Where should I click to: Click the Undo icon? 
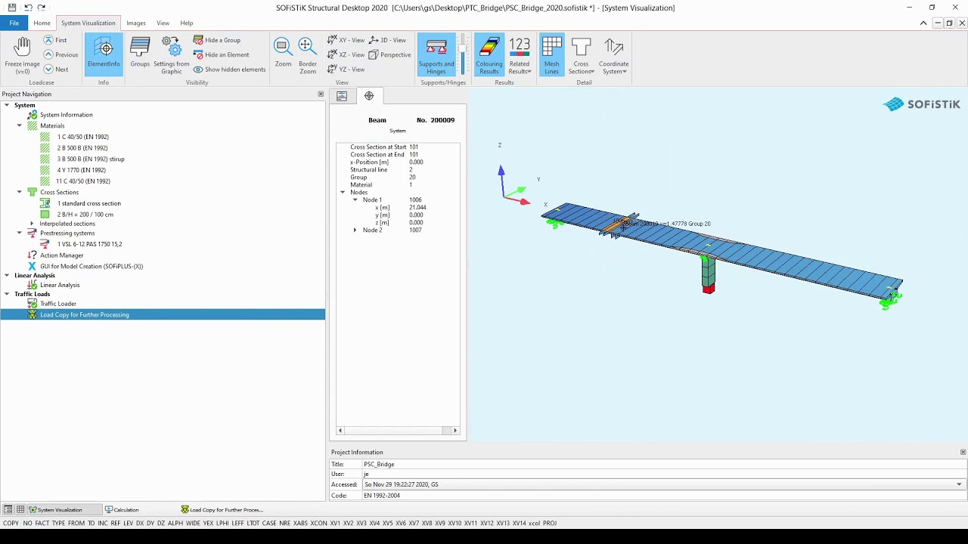point(28,8)
